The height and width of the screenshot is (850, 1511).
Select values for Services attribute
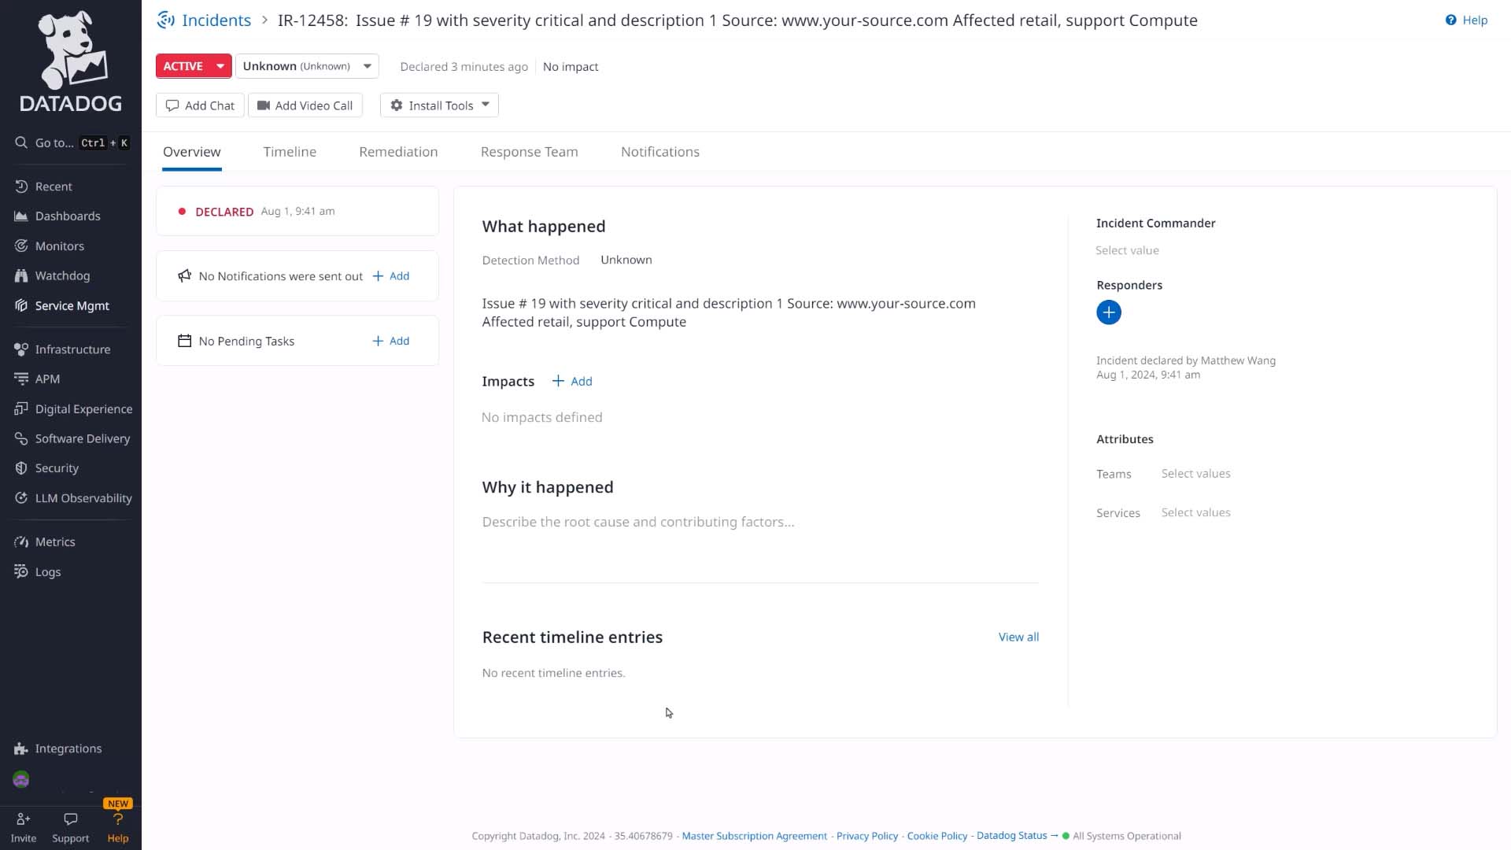point(1195,512)
